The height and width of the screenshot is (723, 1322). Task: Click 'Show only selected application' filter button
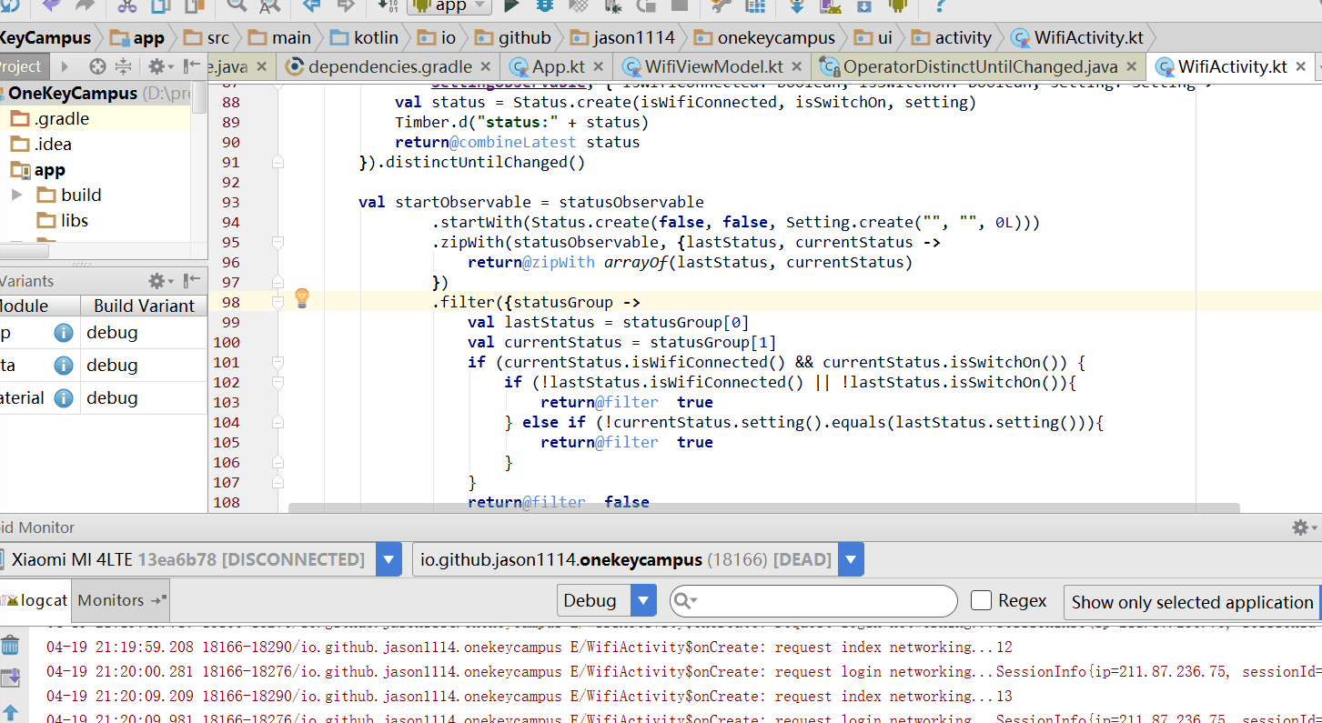pos(1192,602)
